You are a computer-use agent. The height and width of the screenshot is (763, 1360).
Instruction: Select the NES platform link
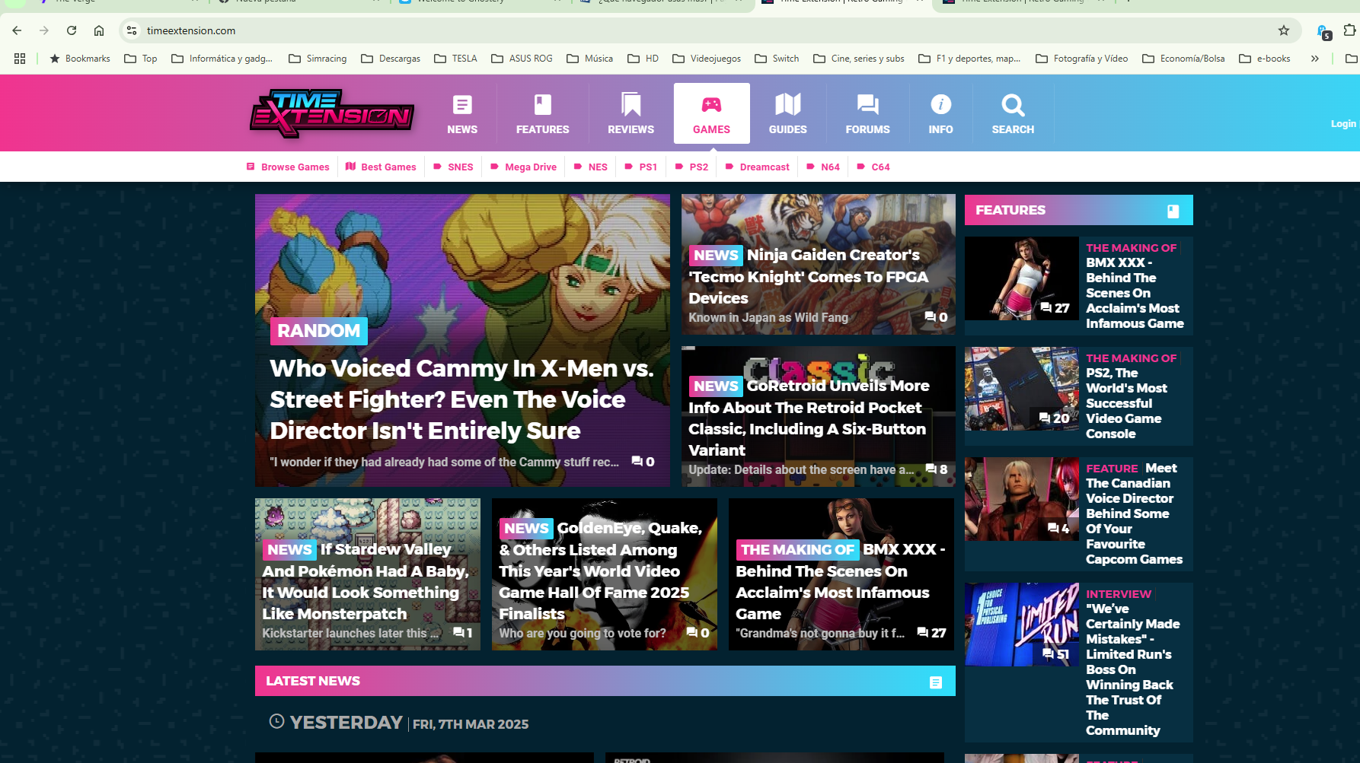(x=590, y=167)
